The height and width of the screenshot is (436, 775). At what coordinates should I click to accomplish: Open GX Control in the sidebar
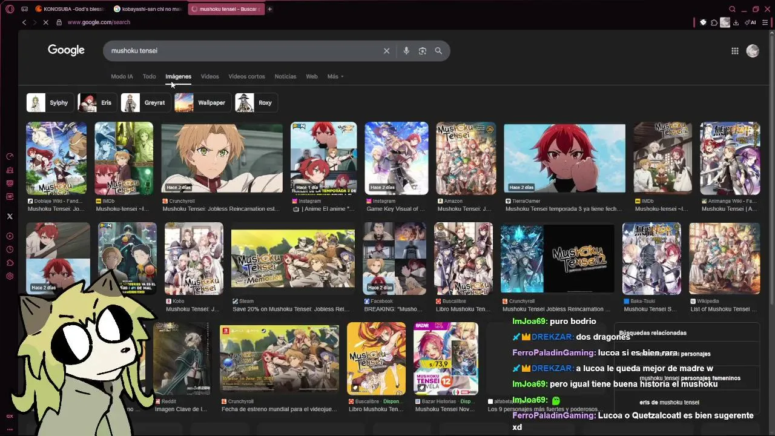click(x=10, y=156)
